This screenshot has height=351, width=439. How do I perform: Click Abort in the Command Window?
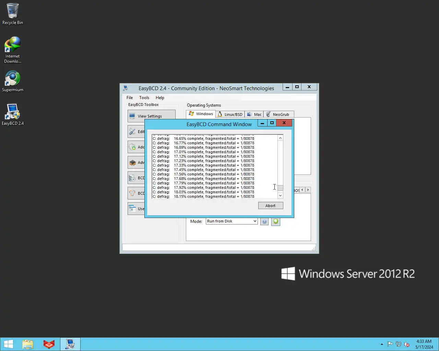click(271, 206)
